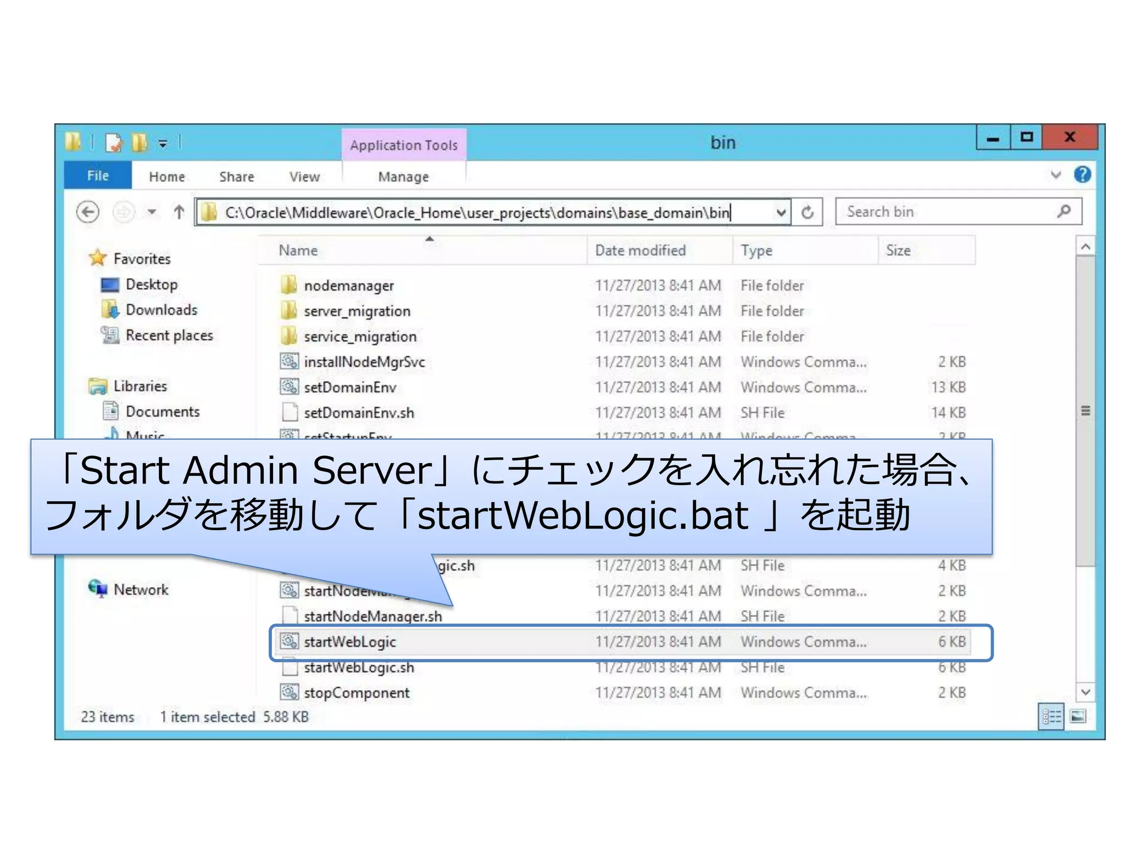Select the Application Tools contextual tab
The image size is (1125, 843).
(404, 145)
